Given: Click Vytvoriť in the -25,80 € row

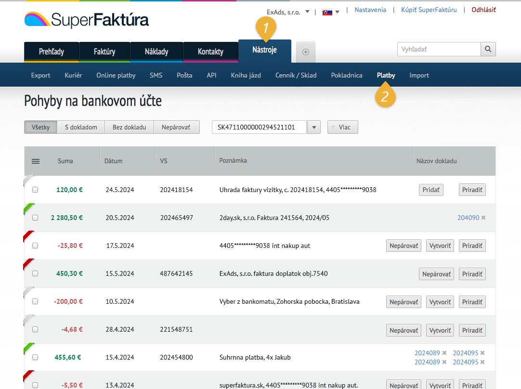Looking at the screenshot, I should [x=440, y=246].
